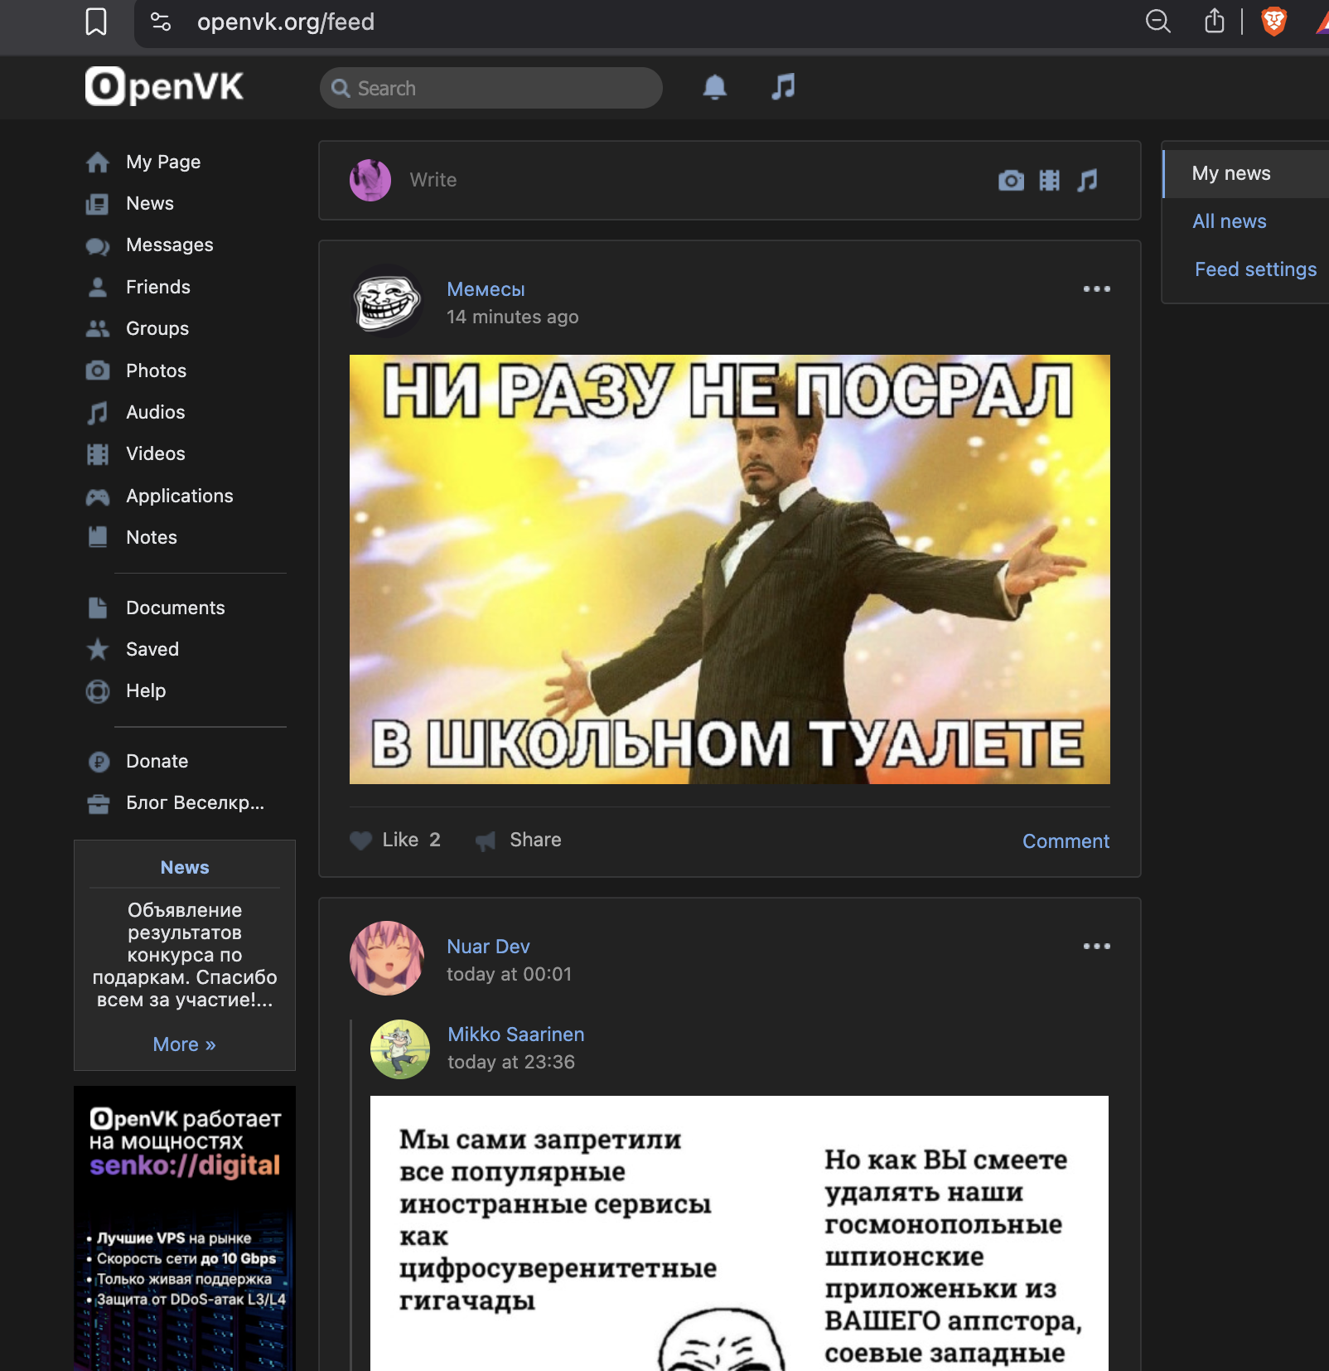Open the Мемесы group link

click(486, 290)
